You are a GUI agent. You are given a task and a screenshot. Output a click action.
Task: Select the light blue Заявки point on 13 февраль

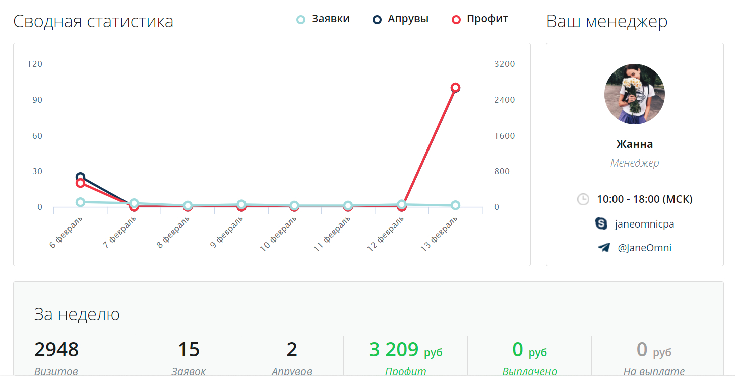point(455,205)
